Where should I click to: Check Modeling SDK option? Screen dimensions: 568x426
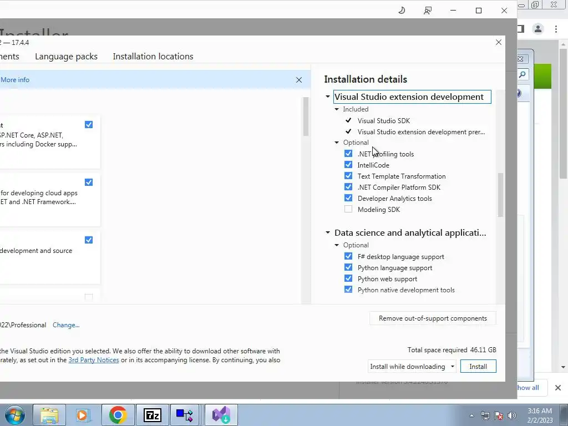point(348,209)
